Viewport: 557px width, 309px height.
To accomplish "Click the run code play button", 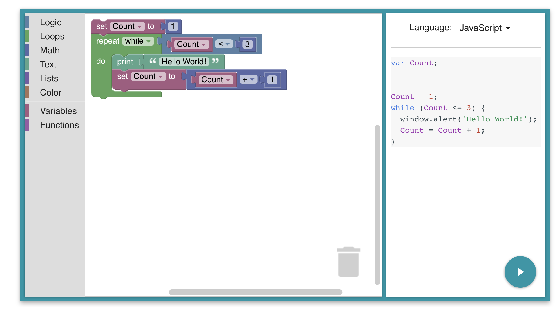I will click(x=520, y=272).
